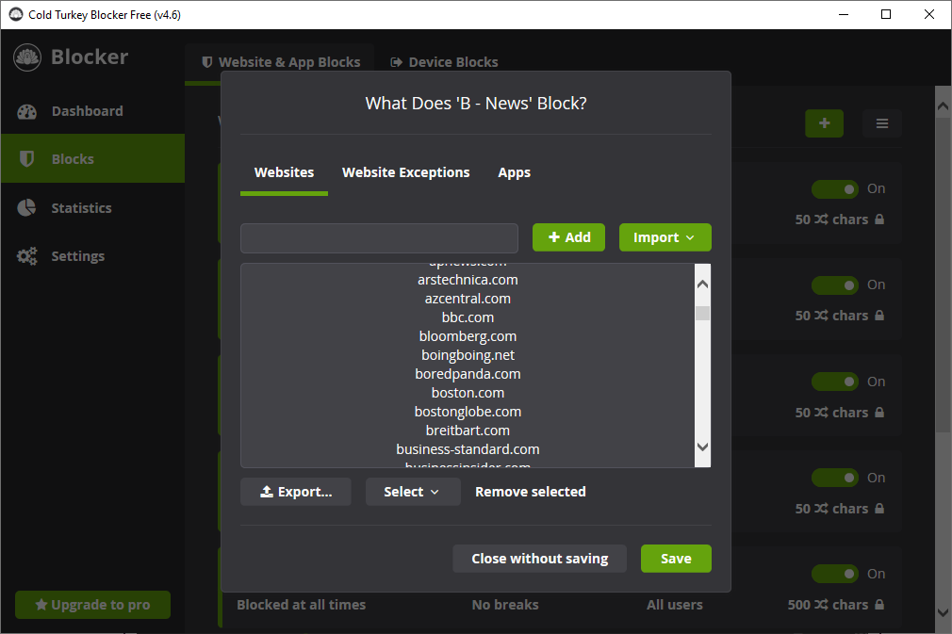Click the Export upload icon
The image size is (952, 634).
tap(267, 492)
